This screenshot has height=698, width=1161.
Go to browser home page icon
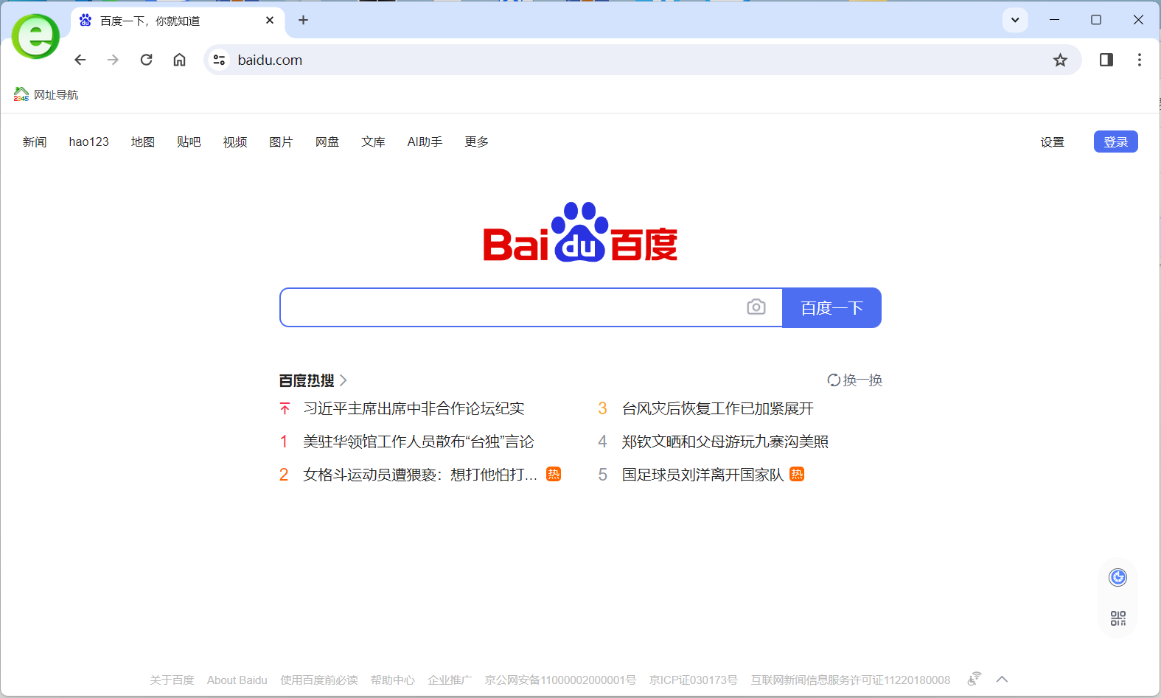click(179, 60)
